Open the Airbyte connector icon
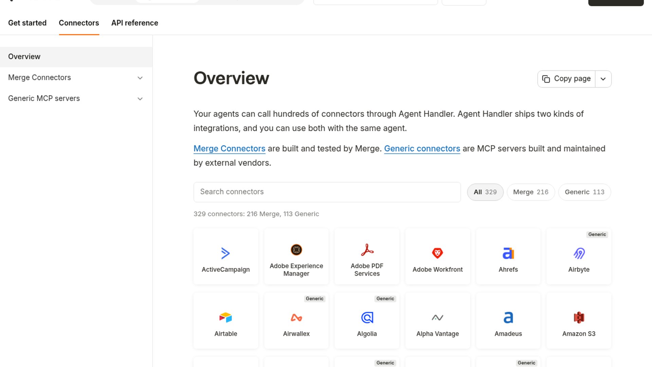652x367 pixels. tap(579, 253)
